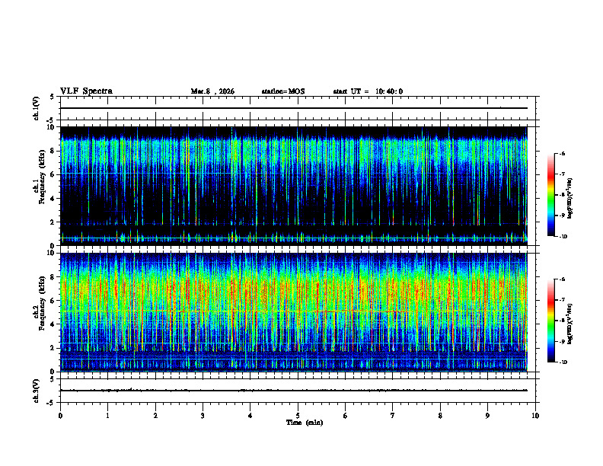Viewport: 603px width, 466px height.
Task: Click the ch.1 spectrogram color bar
Action: [x=551, y=195]
